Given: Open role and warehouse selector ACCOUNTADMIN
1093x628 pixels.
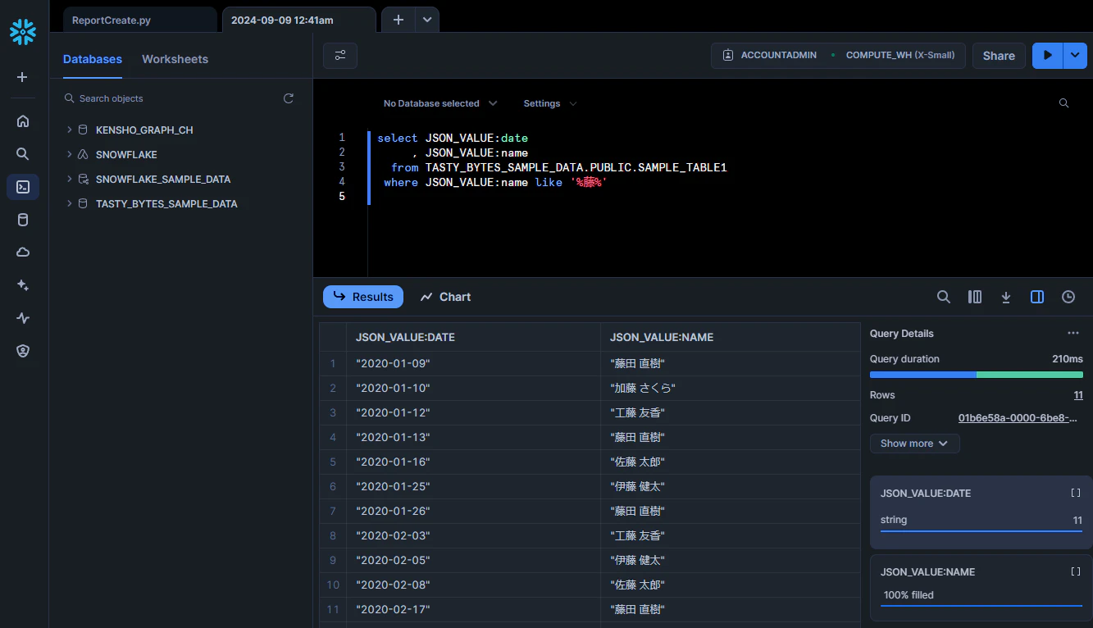Looking at the screenshot, I should pos(838,56).
